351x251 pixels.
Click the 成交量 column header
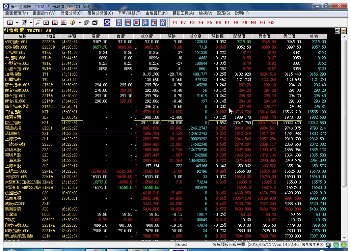(x=195, y=36)
